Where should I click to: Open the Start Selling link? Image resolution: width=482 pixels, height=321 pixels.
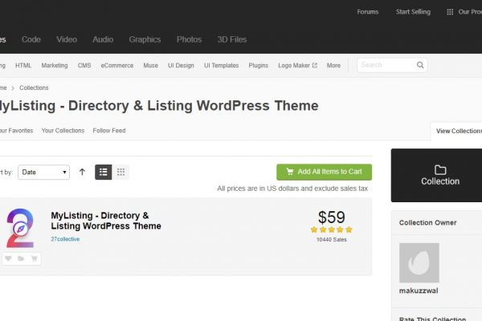413,12
